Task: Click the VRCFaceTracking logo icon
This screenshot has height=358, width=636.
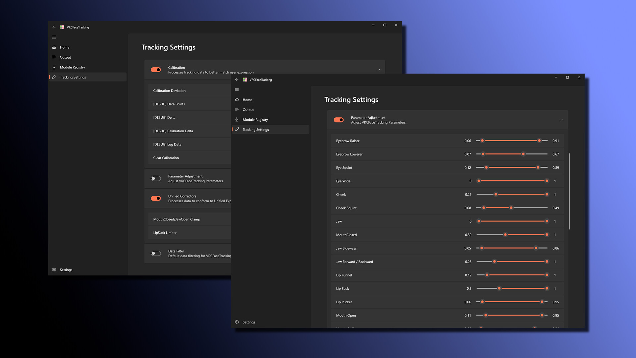Action: 245,80
